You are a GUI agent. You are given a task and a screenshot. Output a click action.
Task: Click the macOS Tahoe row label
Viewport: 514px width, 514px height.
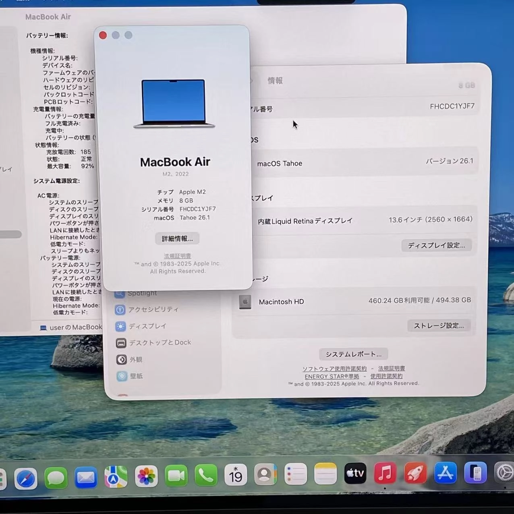coord(280,164)
